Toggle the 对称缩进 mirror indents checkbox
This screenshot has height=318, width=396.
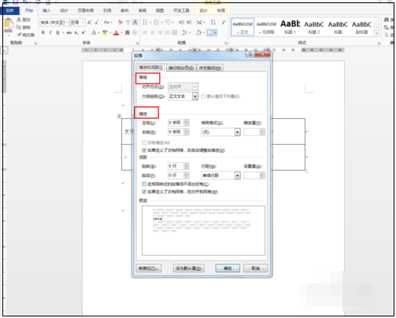pos(144,142)
